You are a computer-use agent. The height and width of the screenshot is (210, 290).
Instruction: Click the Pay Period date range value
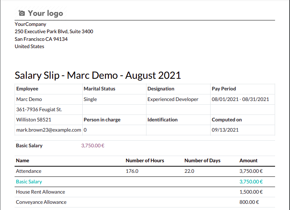click(240, 99)
